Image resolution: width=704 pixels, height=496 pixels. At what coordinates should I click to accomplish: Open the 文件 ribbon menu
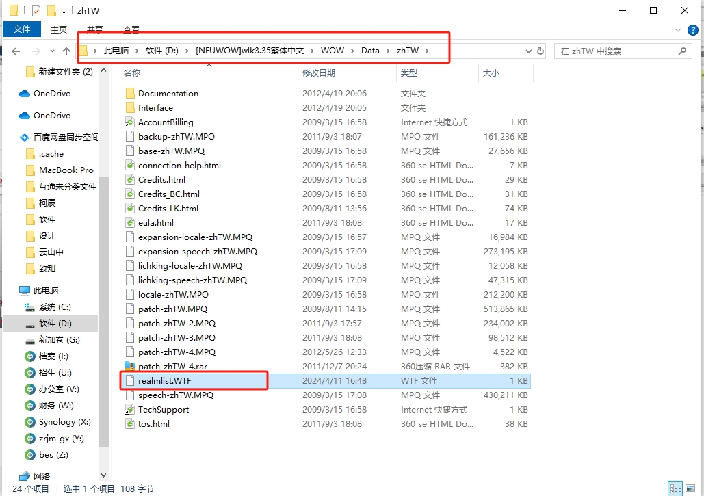[22, 29]
